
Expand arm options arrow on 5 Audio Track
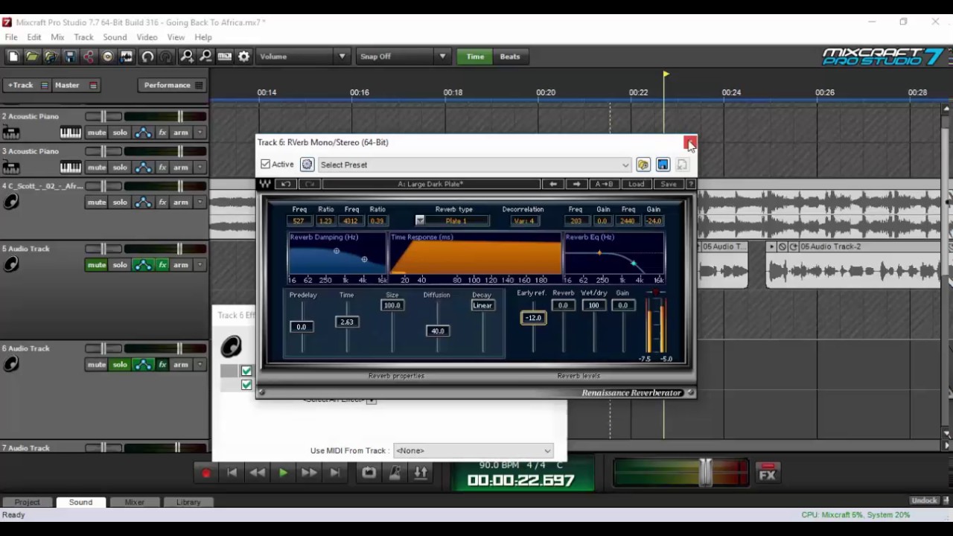point(200,265)
